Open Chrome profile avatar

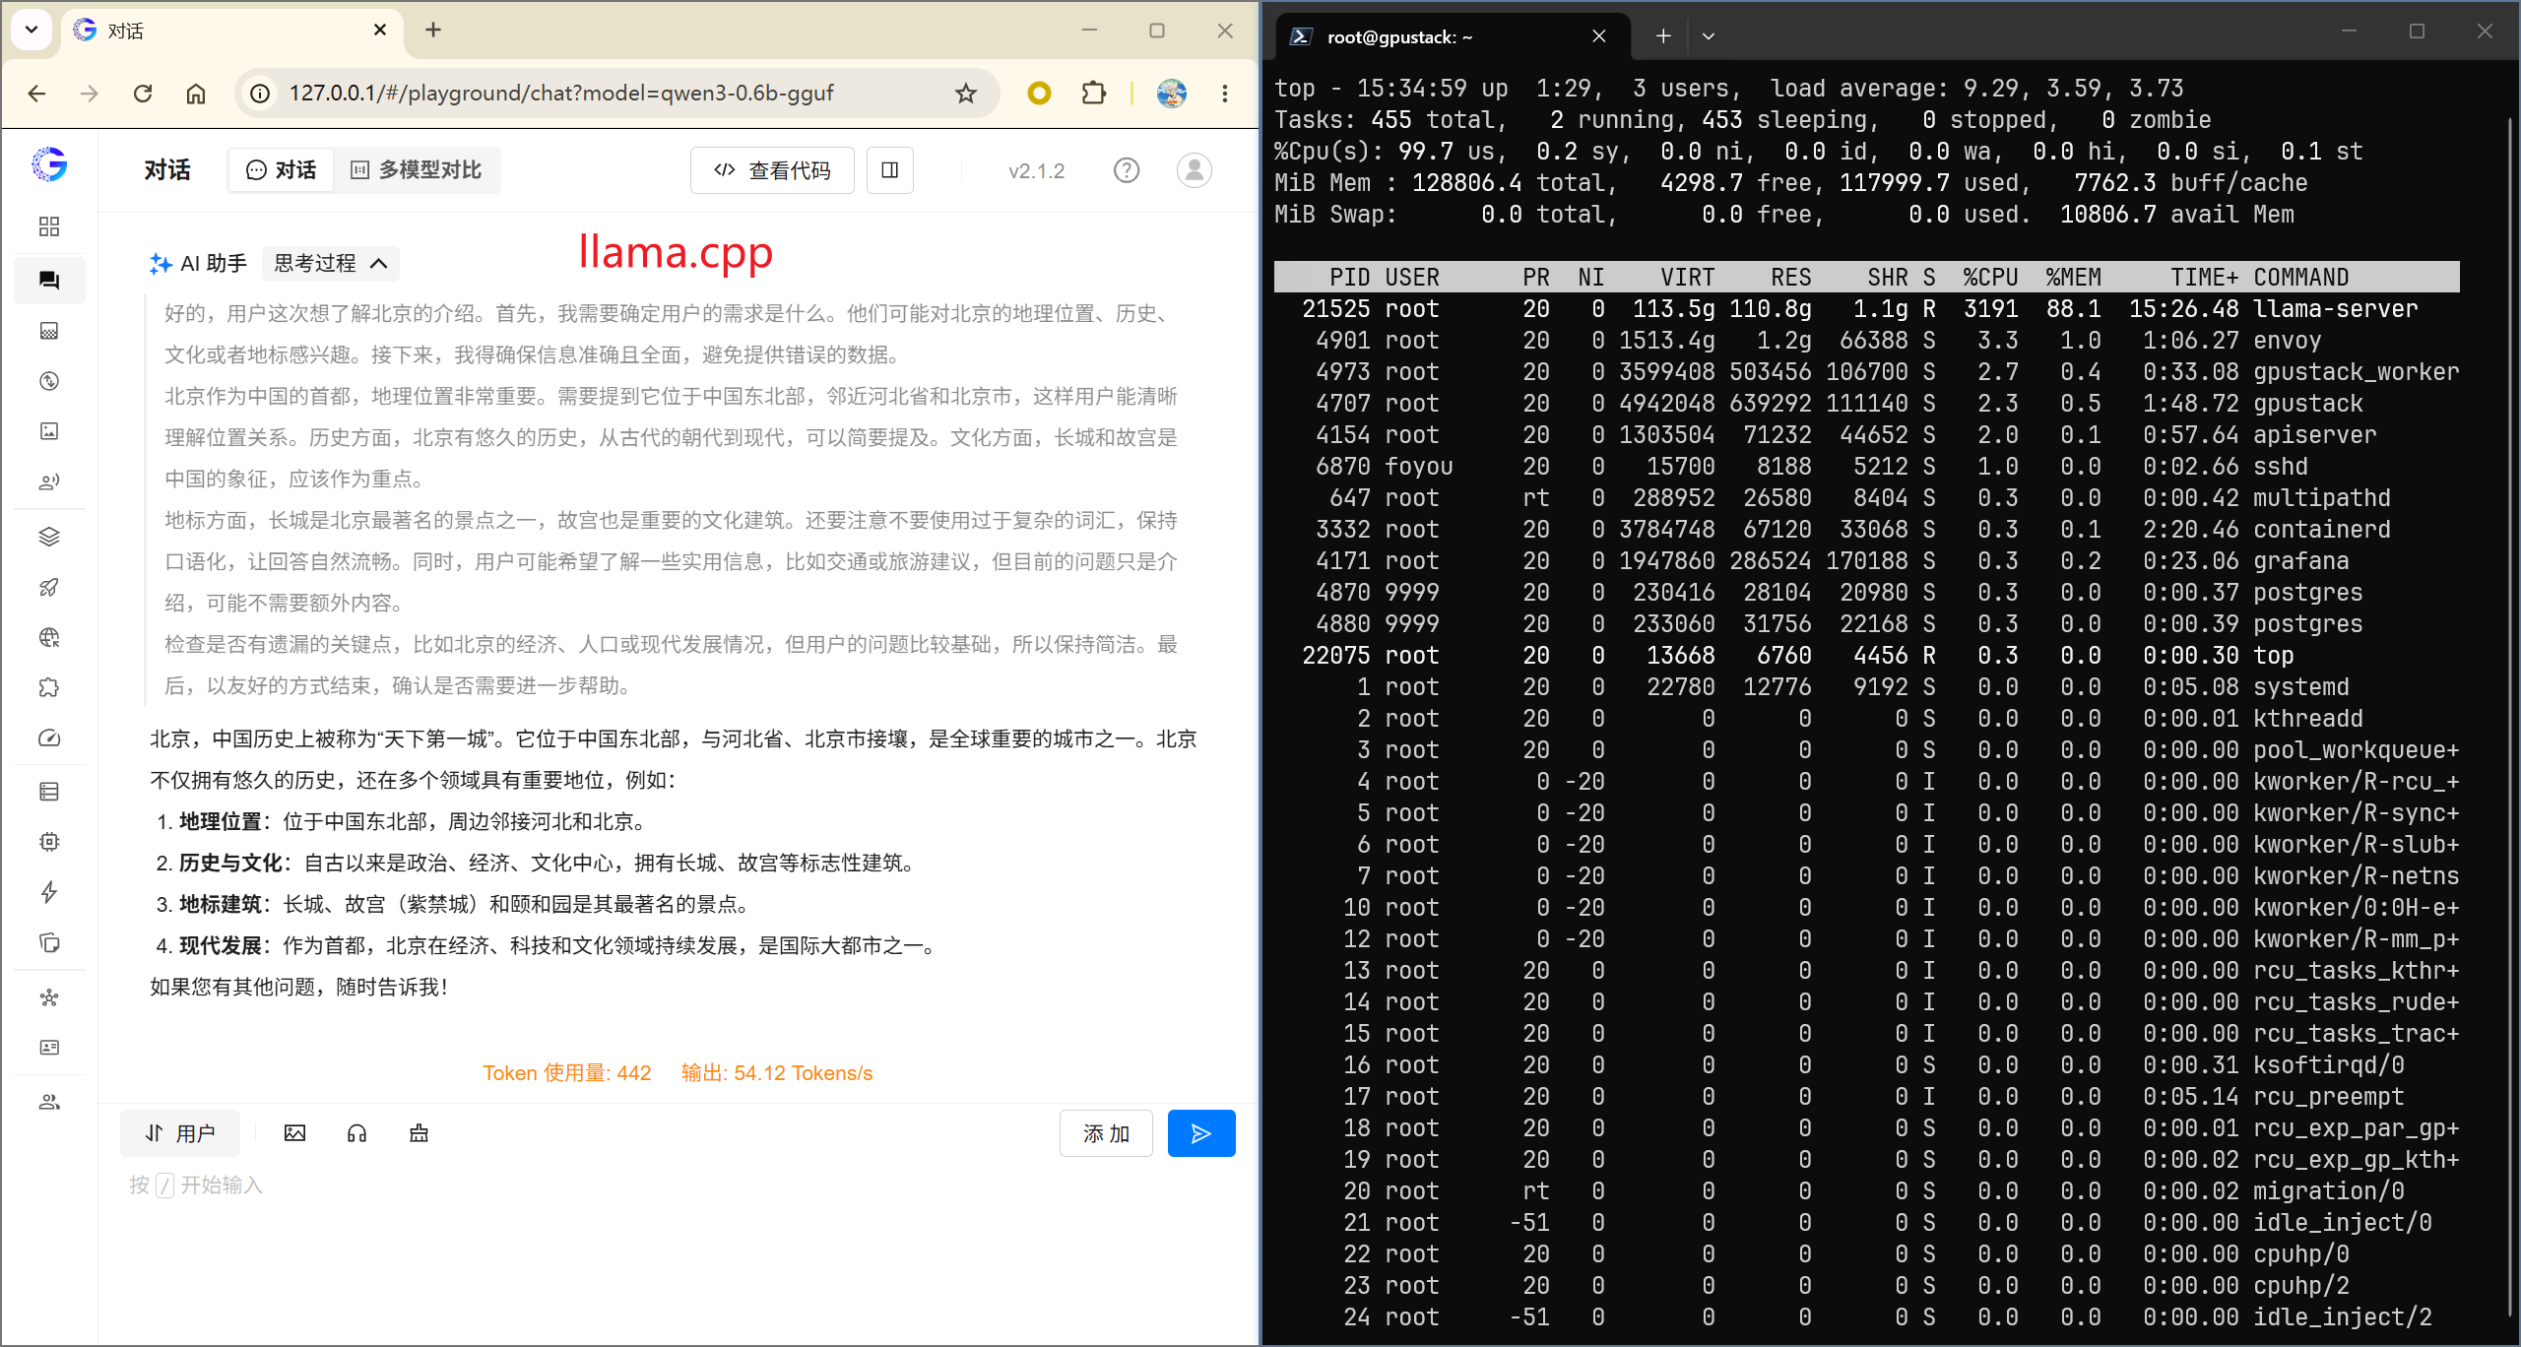[1171, 94]
